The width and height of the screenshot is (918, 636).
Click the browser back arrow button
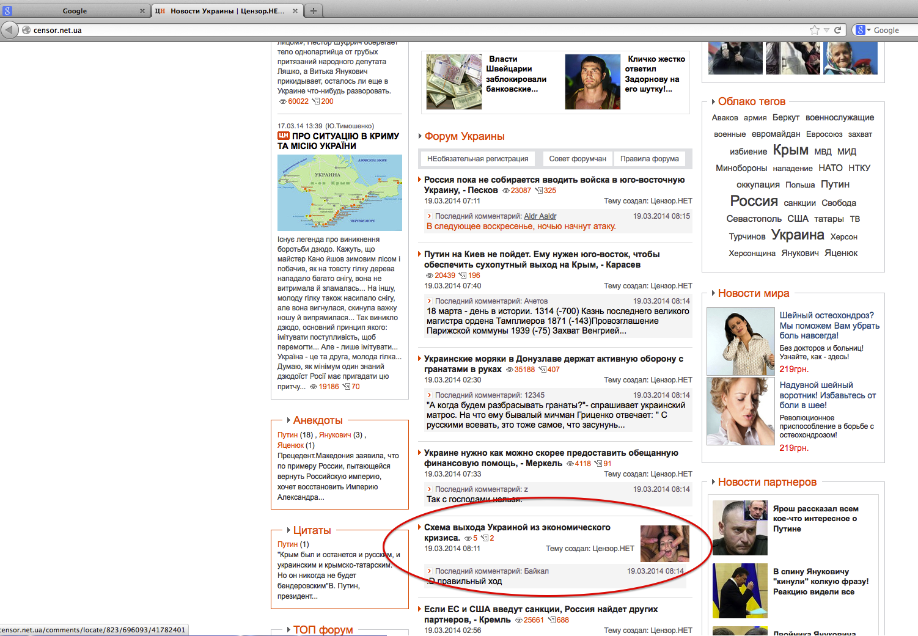[9, 30]
